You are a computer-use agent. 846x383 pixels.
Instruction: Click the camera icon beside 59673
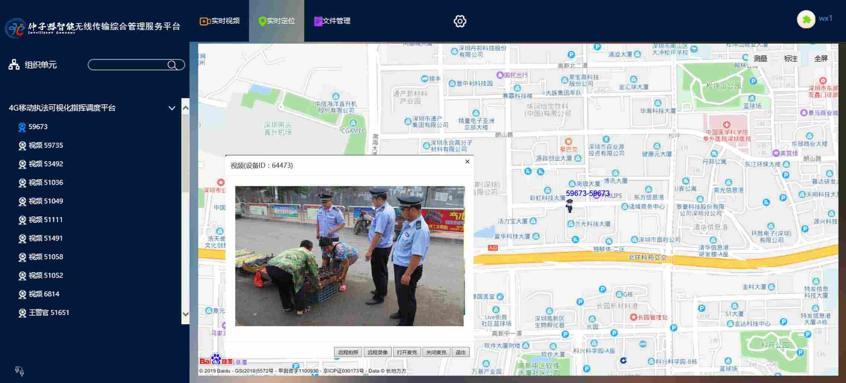click(22, 127)
